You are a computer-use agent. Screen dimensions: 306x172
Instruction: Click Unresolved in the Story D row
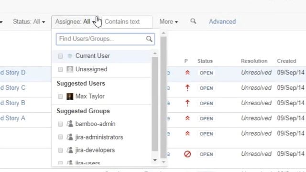tap(256, 73)
